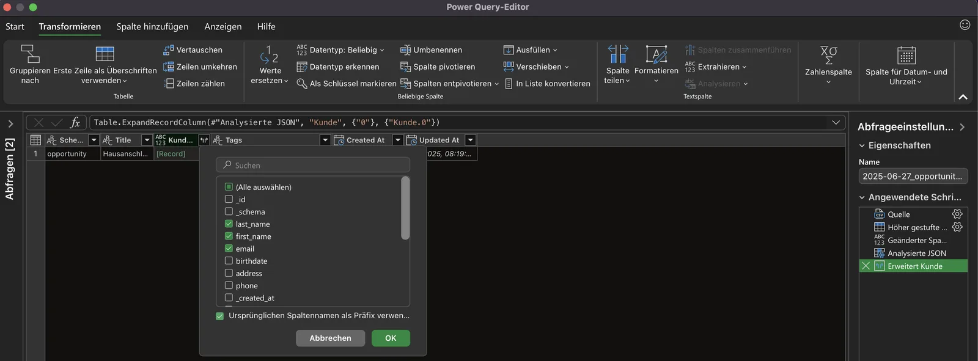This screenshot has width=978, height=361.
Task: Select the Transformieren tab
Action: (x=70, y=26)
